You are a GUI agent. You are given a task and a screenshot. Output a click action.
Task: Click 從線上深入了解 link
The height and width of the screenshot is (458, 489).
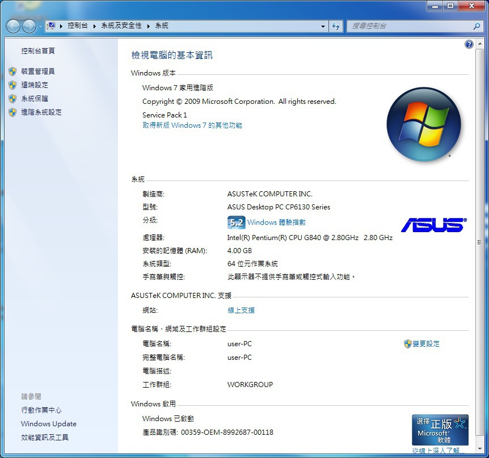pyautogui.click(x=438, y=451)
